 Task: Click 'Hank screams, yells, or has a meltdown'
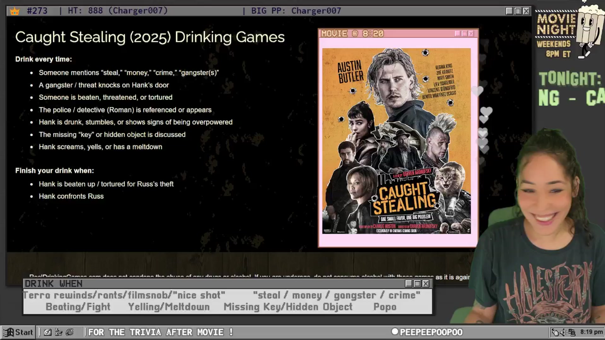click(101, 147)
